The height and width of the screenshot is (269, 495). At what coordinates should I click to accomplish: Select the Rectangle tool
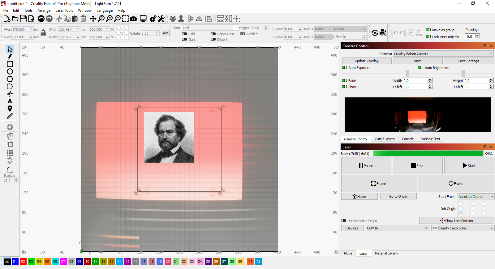tap(10, 64)
